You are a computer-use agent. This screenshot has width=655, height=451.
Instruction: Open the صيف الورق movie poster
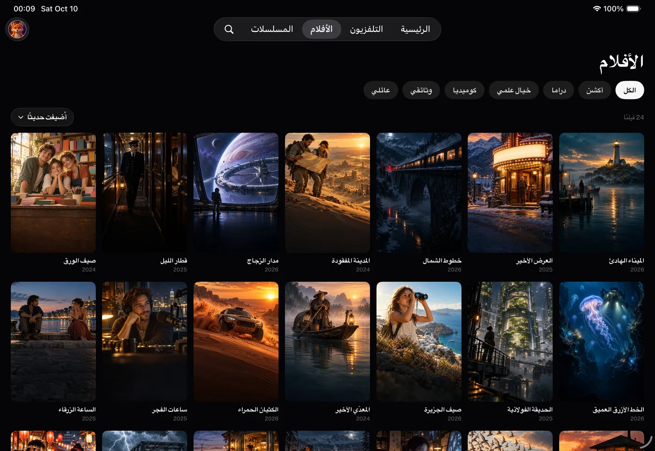53,193
